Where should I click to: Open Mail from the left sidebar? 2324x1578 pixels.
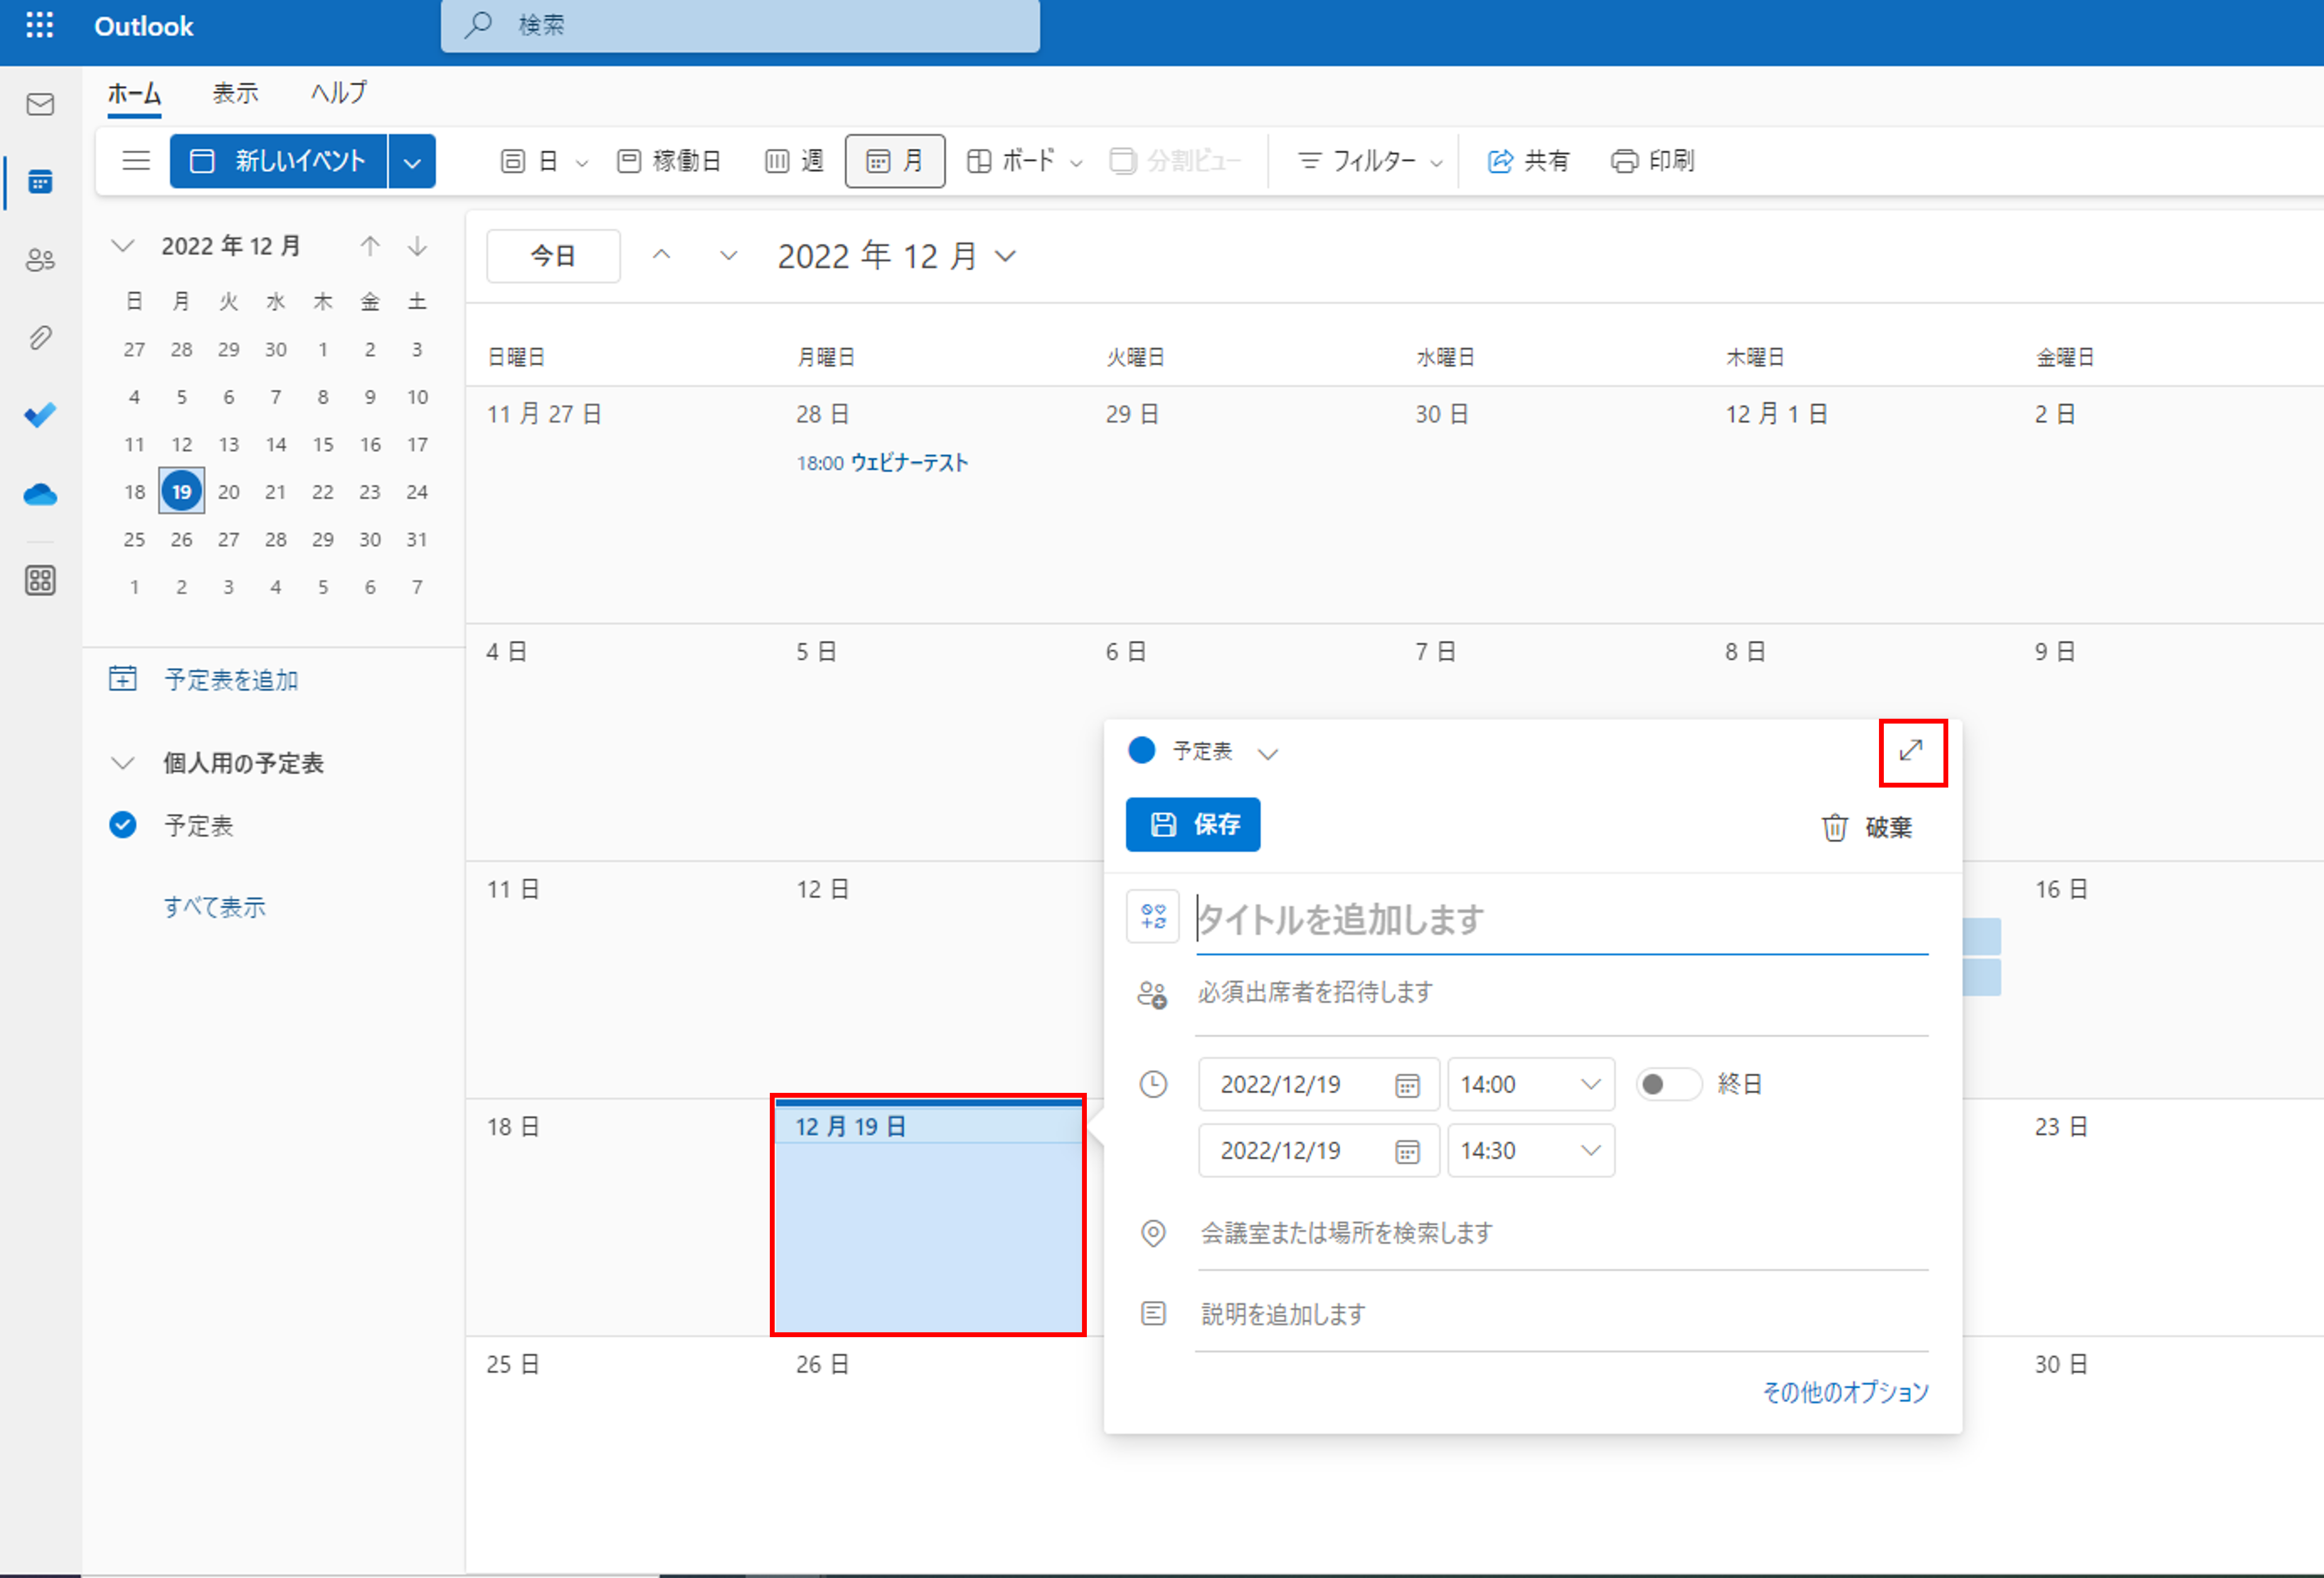tap(40, 104)
